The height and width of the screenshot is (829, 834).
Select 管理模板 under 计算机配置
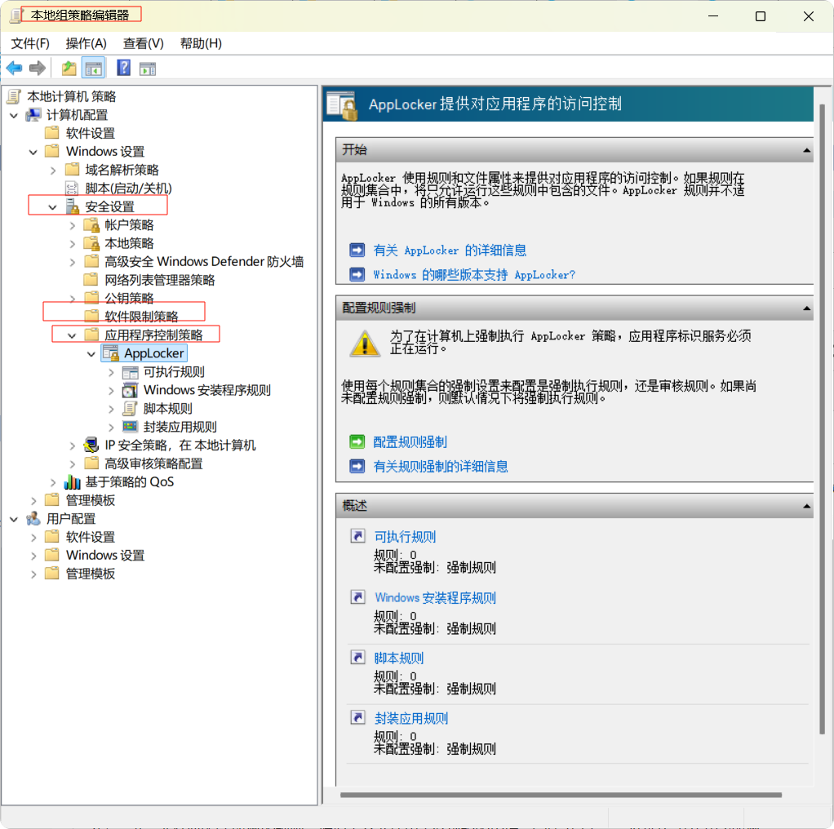tap(91, 500)
